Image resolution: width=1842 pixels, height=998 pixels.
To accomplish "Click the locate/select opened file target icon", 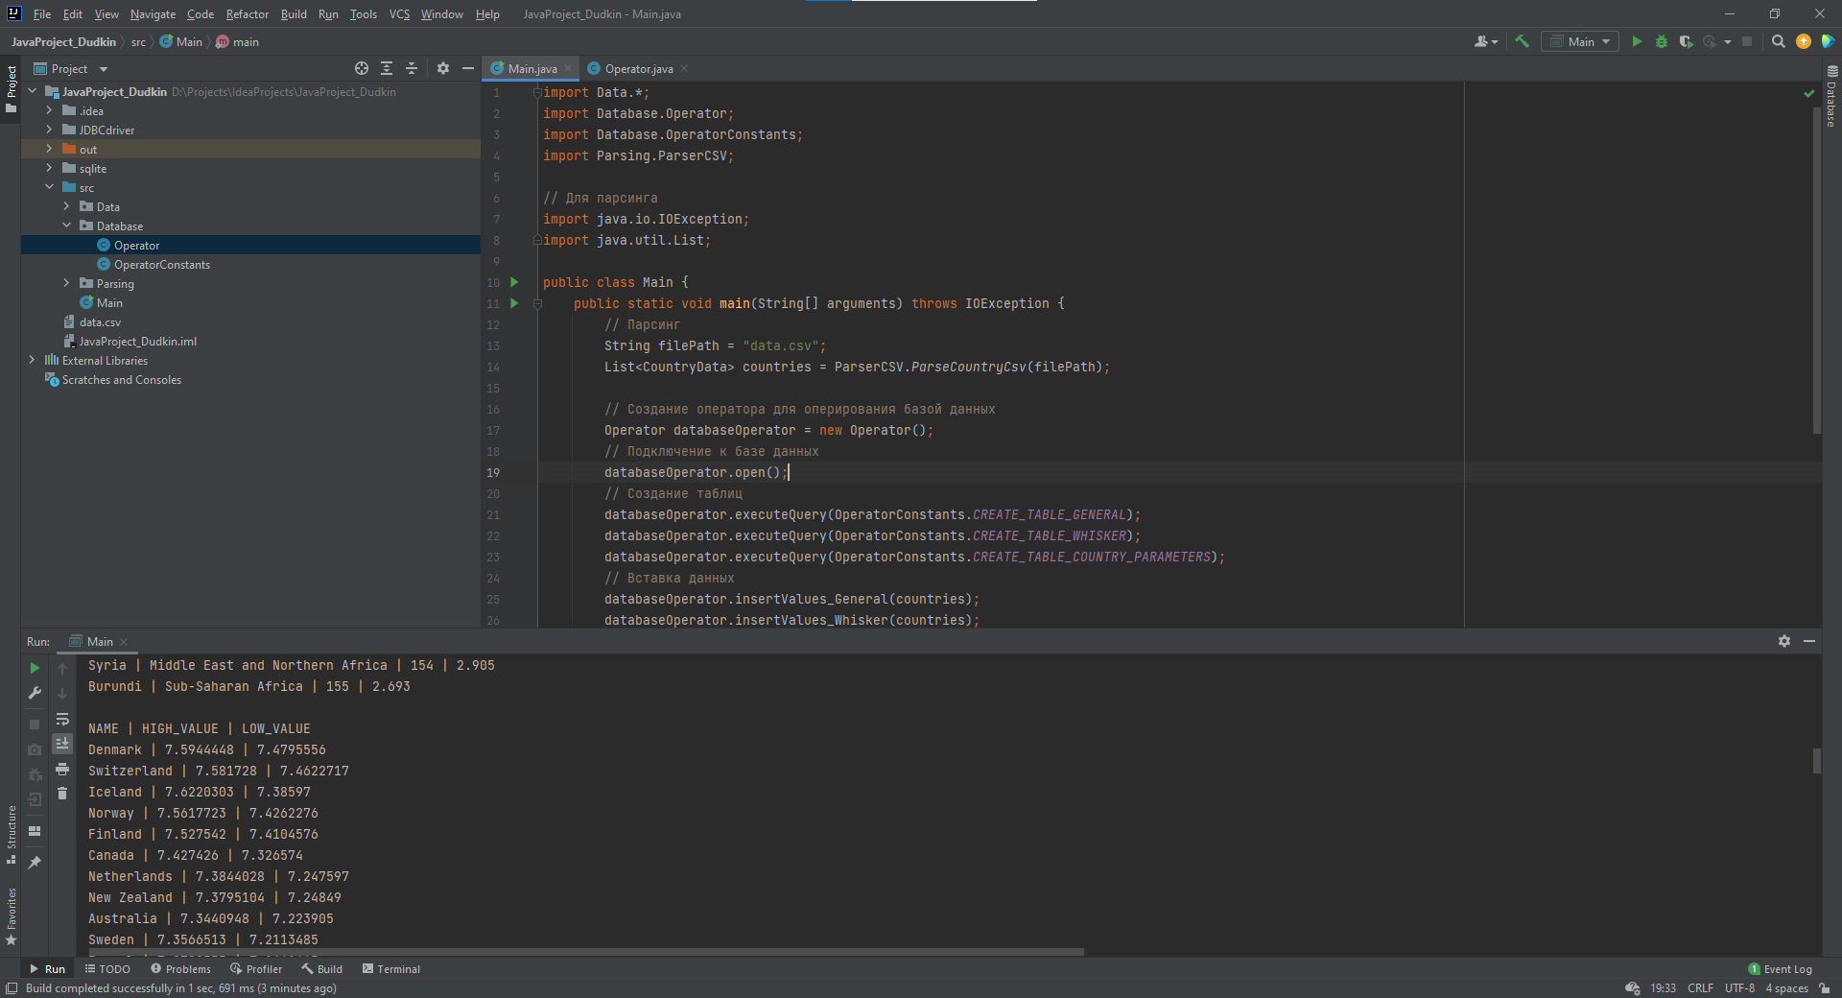I will tap(362, 68).
